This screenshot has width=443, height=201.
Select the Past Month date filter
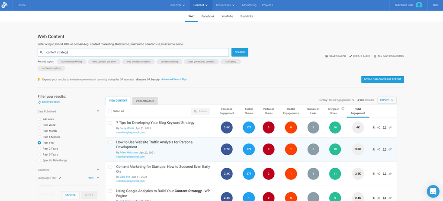[x=39, y=131]
